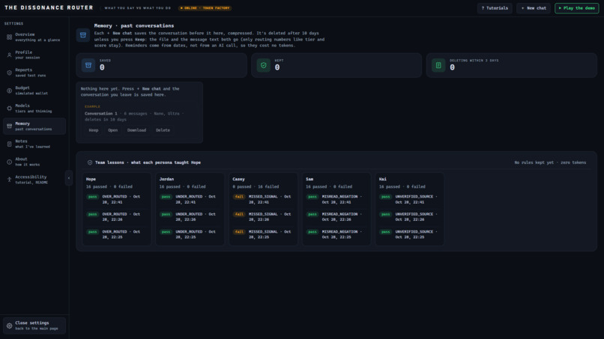Select the Budget wallet icon
This screenshot has width=604, height=339.
click(9, 91)
